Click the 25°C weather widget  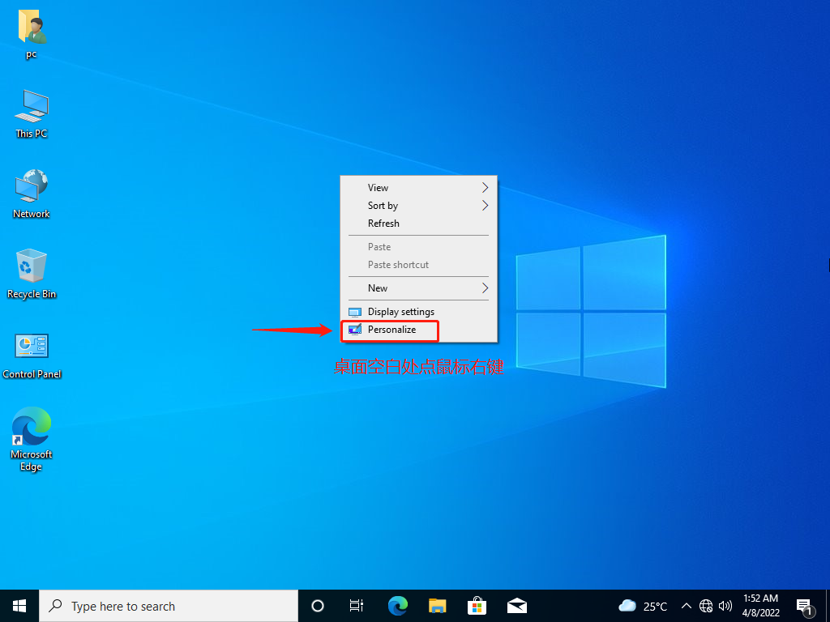pos(643,605)
